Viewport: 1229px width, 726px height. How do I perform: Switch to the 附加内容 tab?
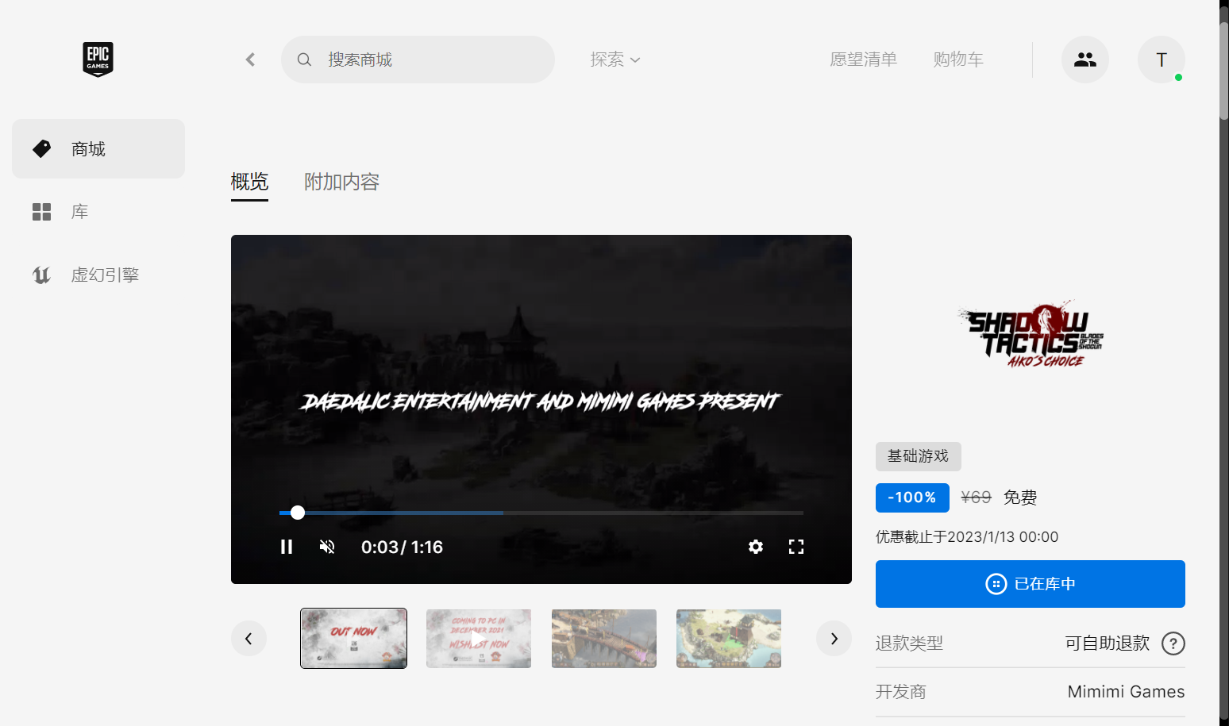(x=341, y=182)
